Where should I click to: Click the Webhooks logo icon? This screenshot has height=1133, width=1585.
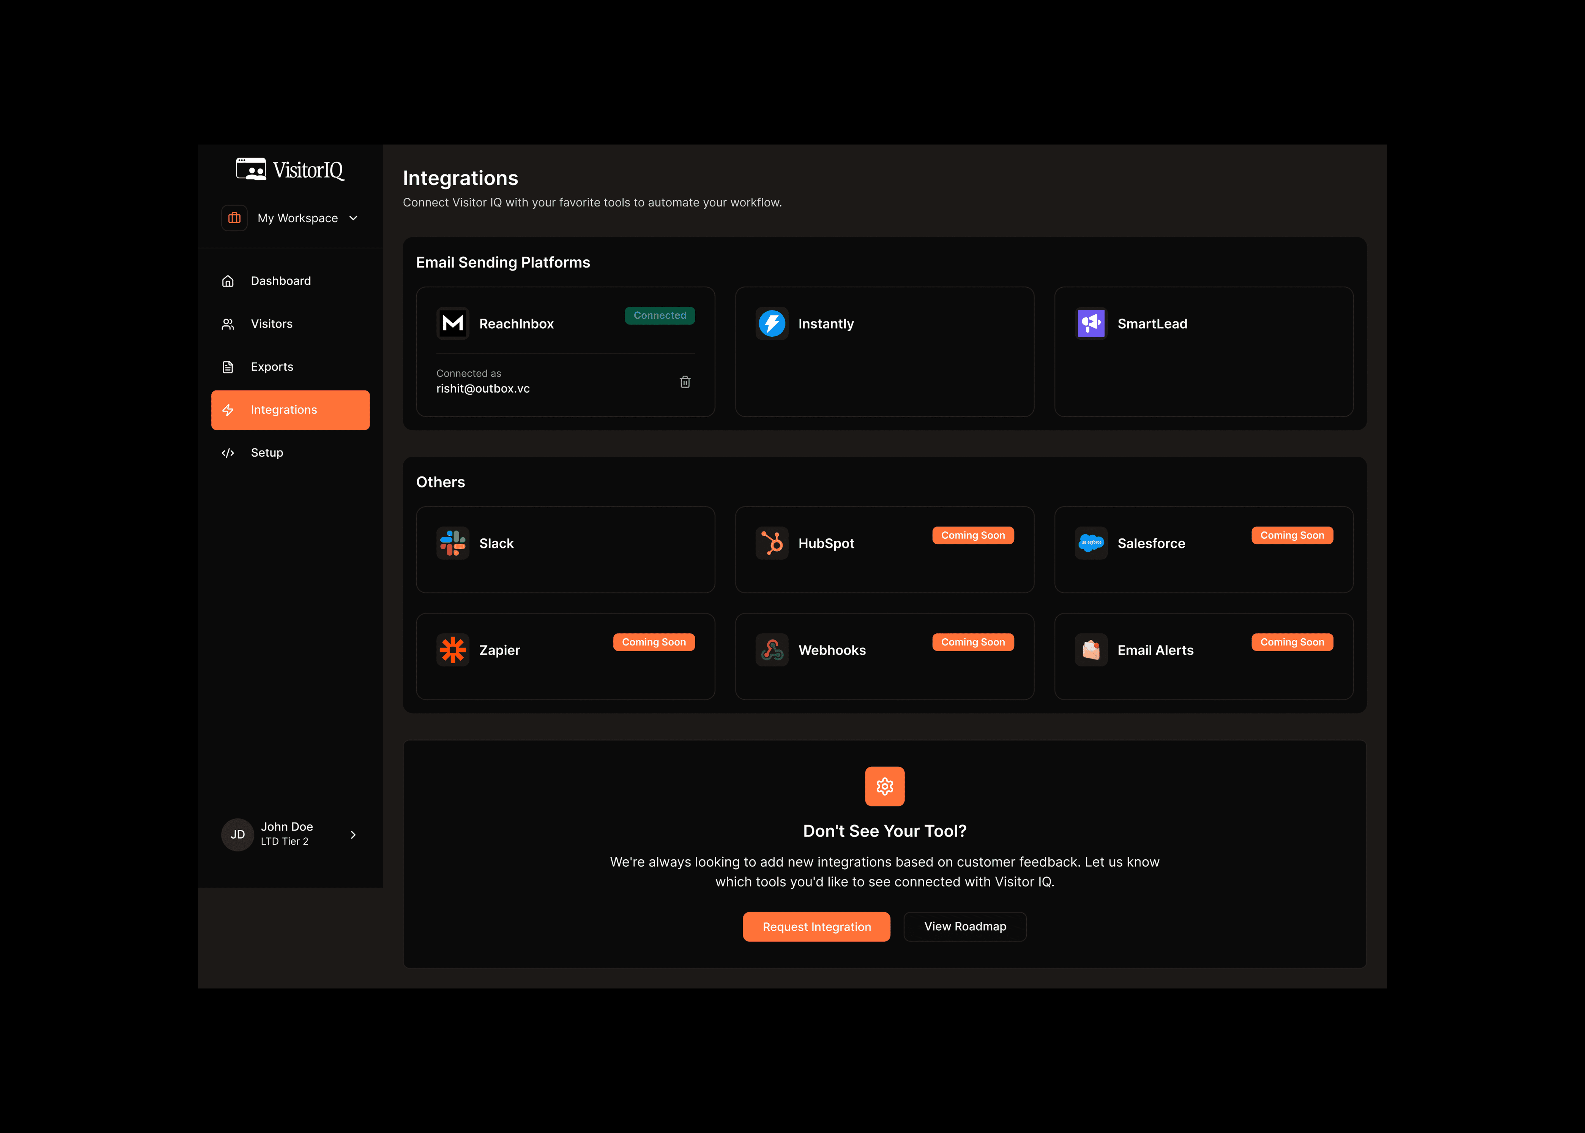[771, 650]
